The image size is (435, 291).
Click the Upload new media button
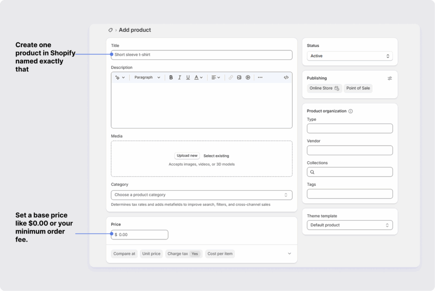coord(187,156)
